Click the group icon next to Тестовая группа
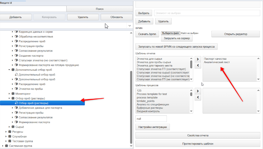The height and width of the screenshot is (149, 263). [10, 141]
